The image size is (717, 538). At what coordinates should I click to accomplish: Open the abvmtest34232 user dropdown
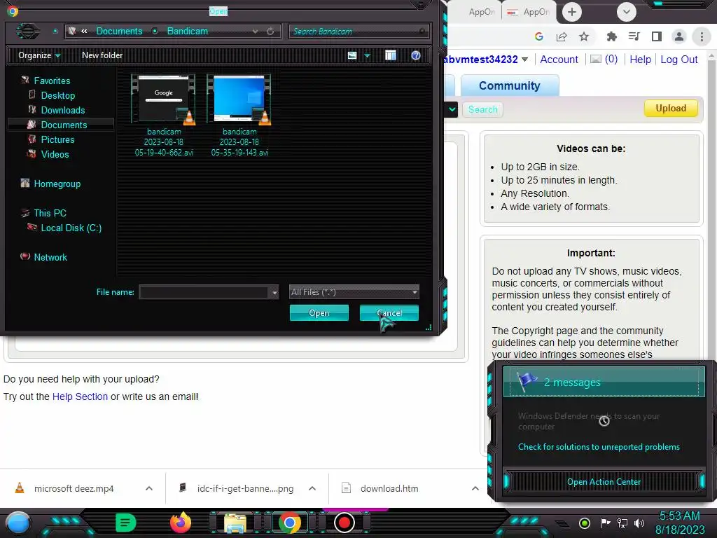(524, 60)
